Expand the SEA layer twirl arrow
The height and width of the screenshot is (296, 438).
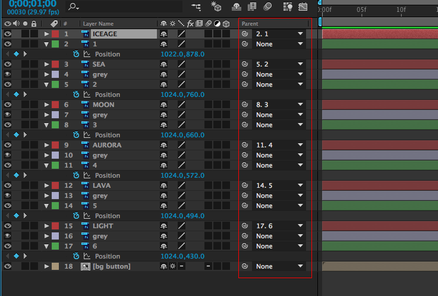point(46,64)
